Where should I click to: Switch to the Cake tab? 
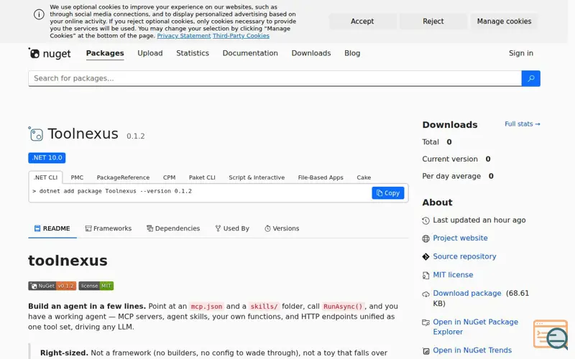click(364, 177)
